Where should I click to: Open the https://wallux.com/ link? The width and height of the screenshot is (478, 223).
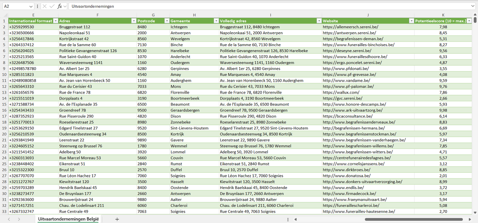(341, 93)
